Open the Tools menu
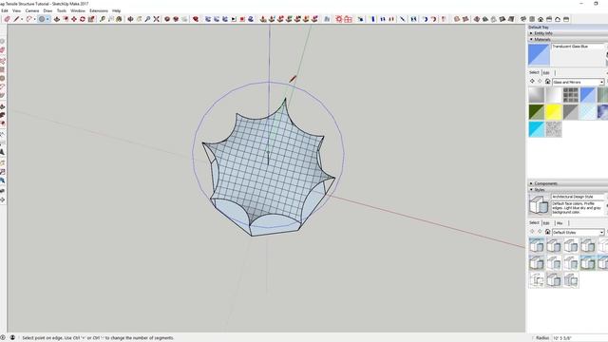The image size is (608, 342). pyautogui.click(x=62, y=10)
